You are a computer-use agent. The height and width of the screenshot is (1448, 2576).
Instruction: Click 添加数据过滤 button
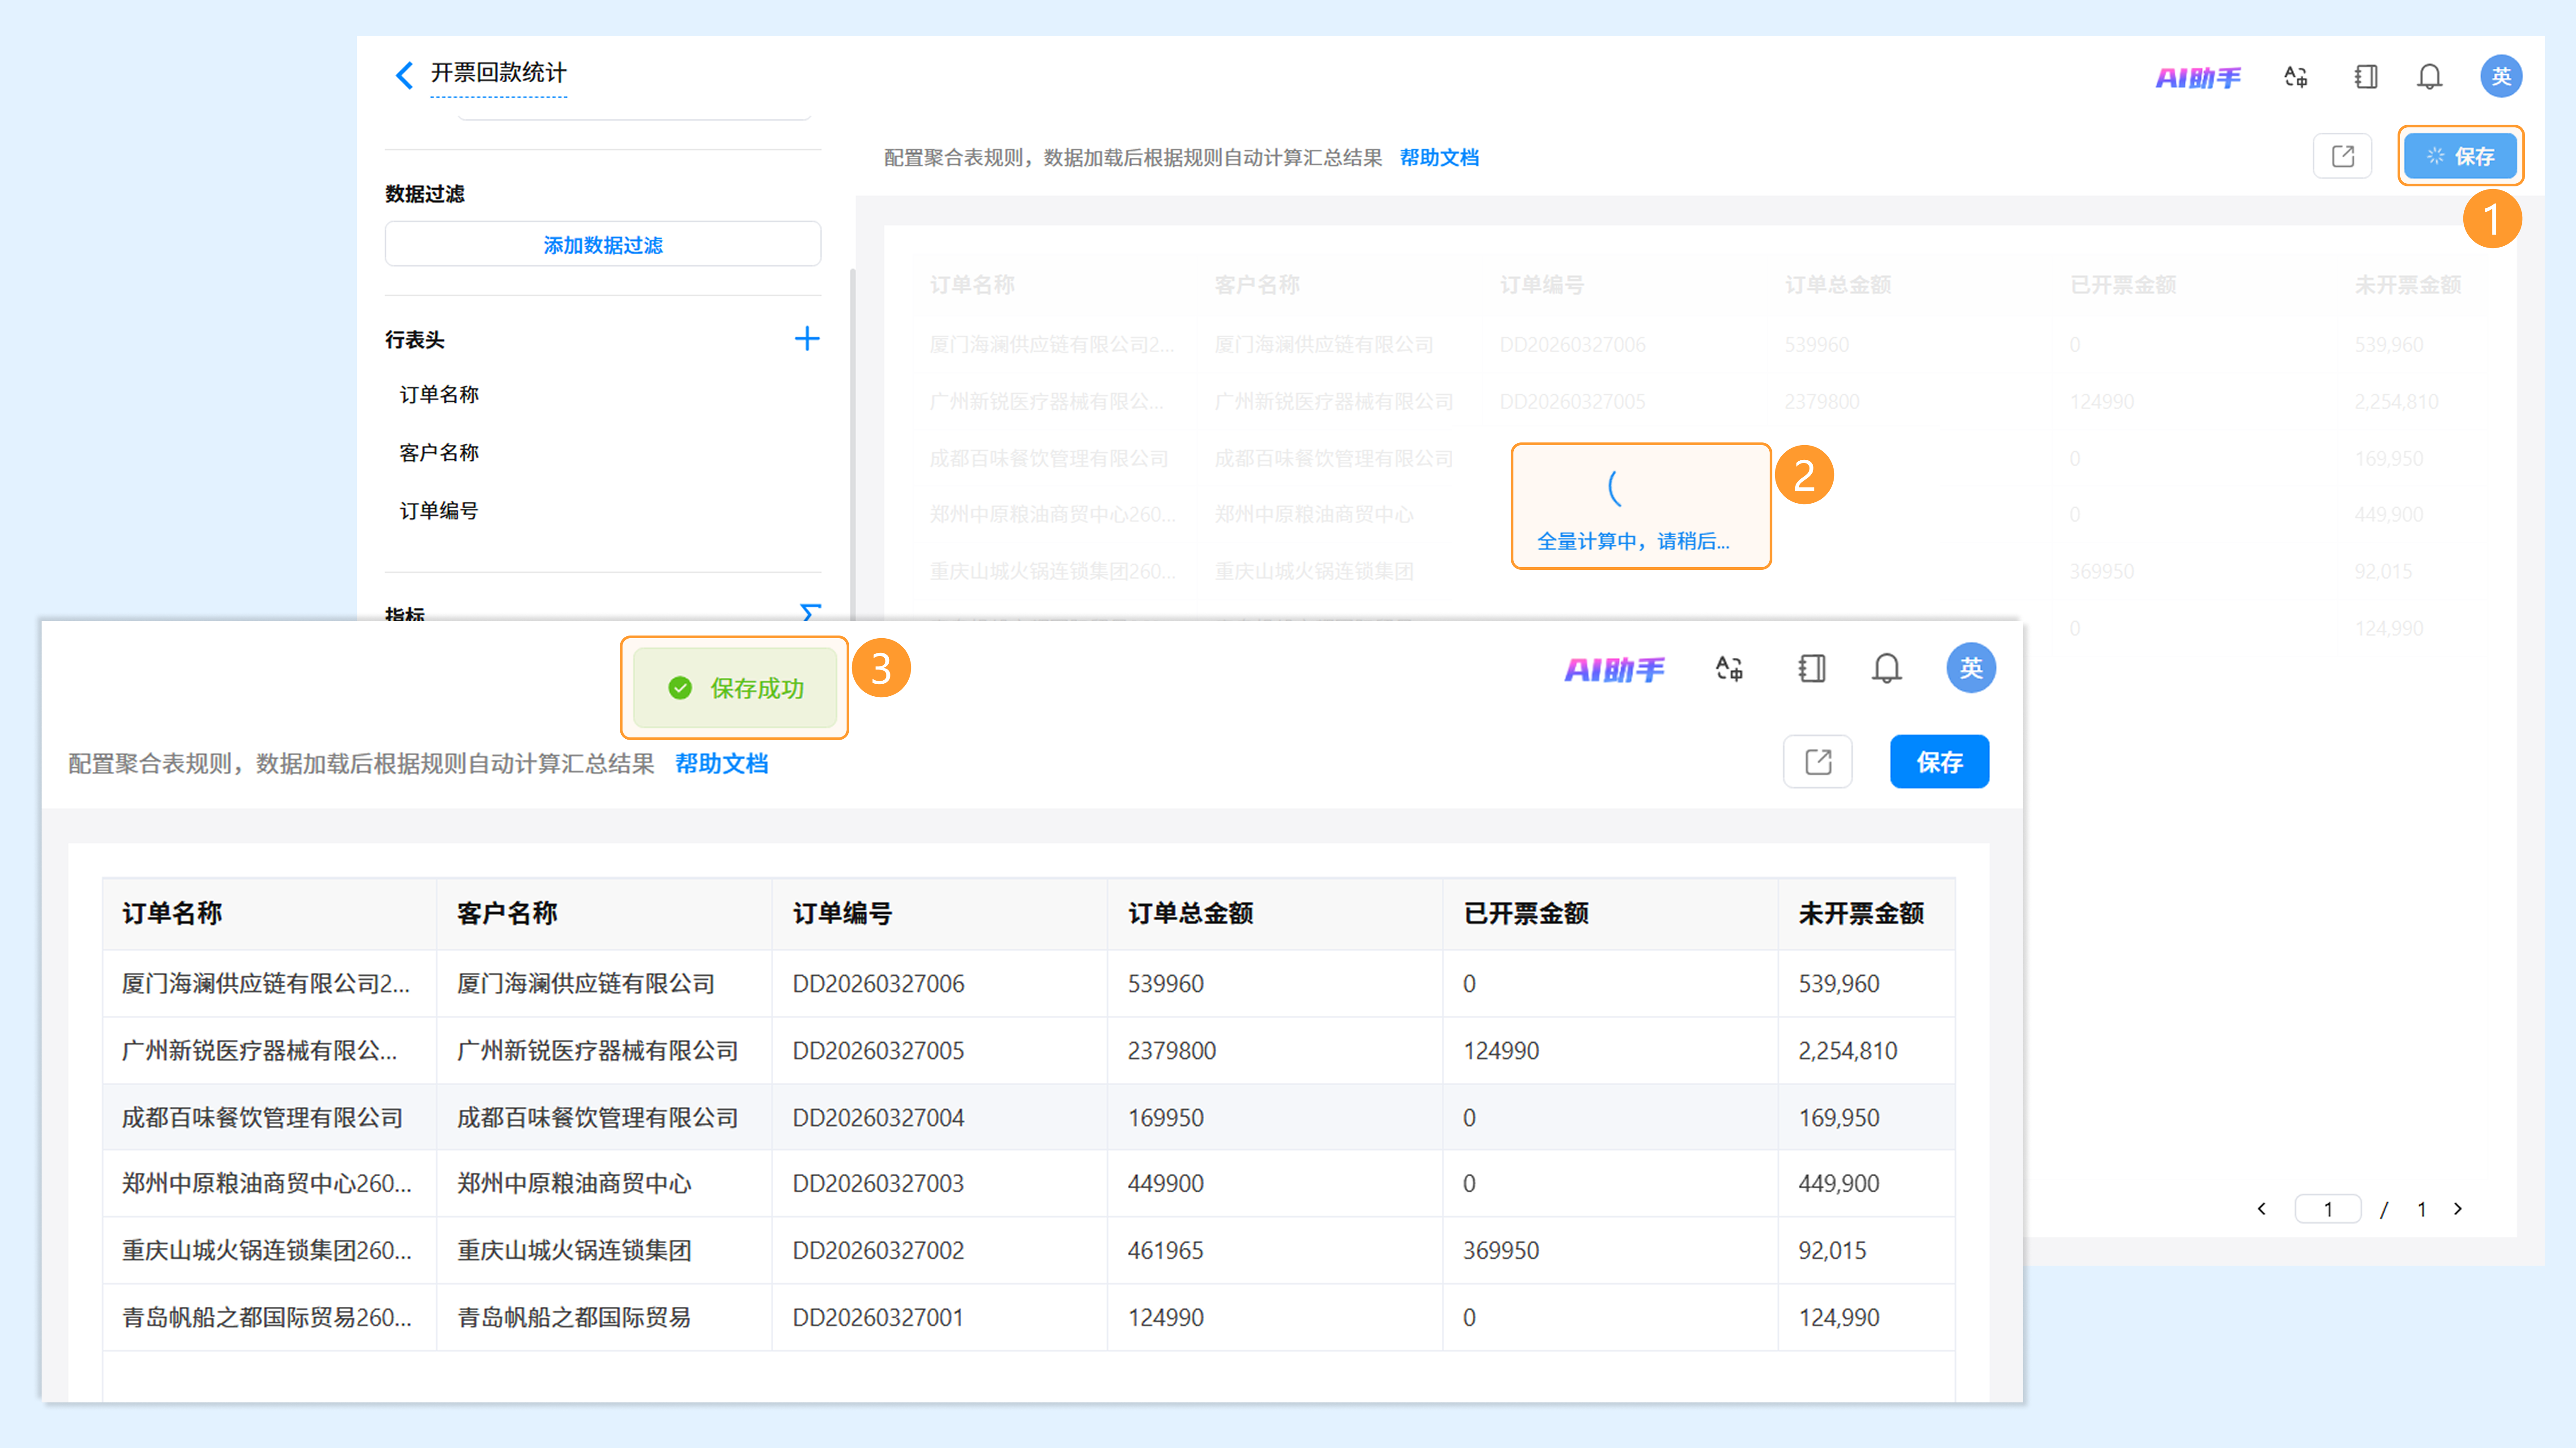point(603,244)
